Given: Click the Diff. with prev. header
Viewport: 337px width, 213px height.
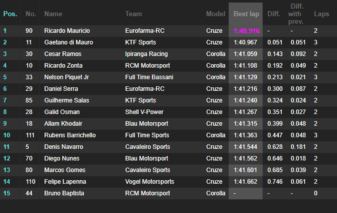Looking at the screenshot, I should pos(296,14).
